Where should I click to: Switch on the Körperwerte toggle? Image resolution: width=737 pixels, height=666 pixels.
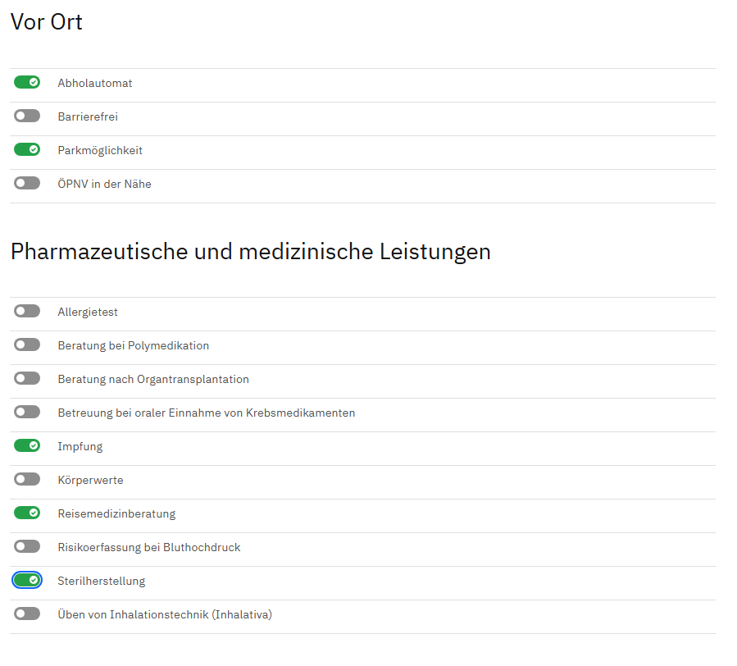[27, 480]
